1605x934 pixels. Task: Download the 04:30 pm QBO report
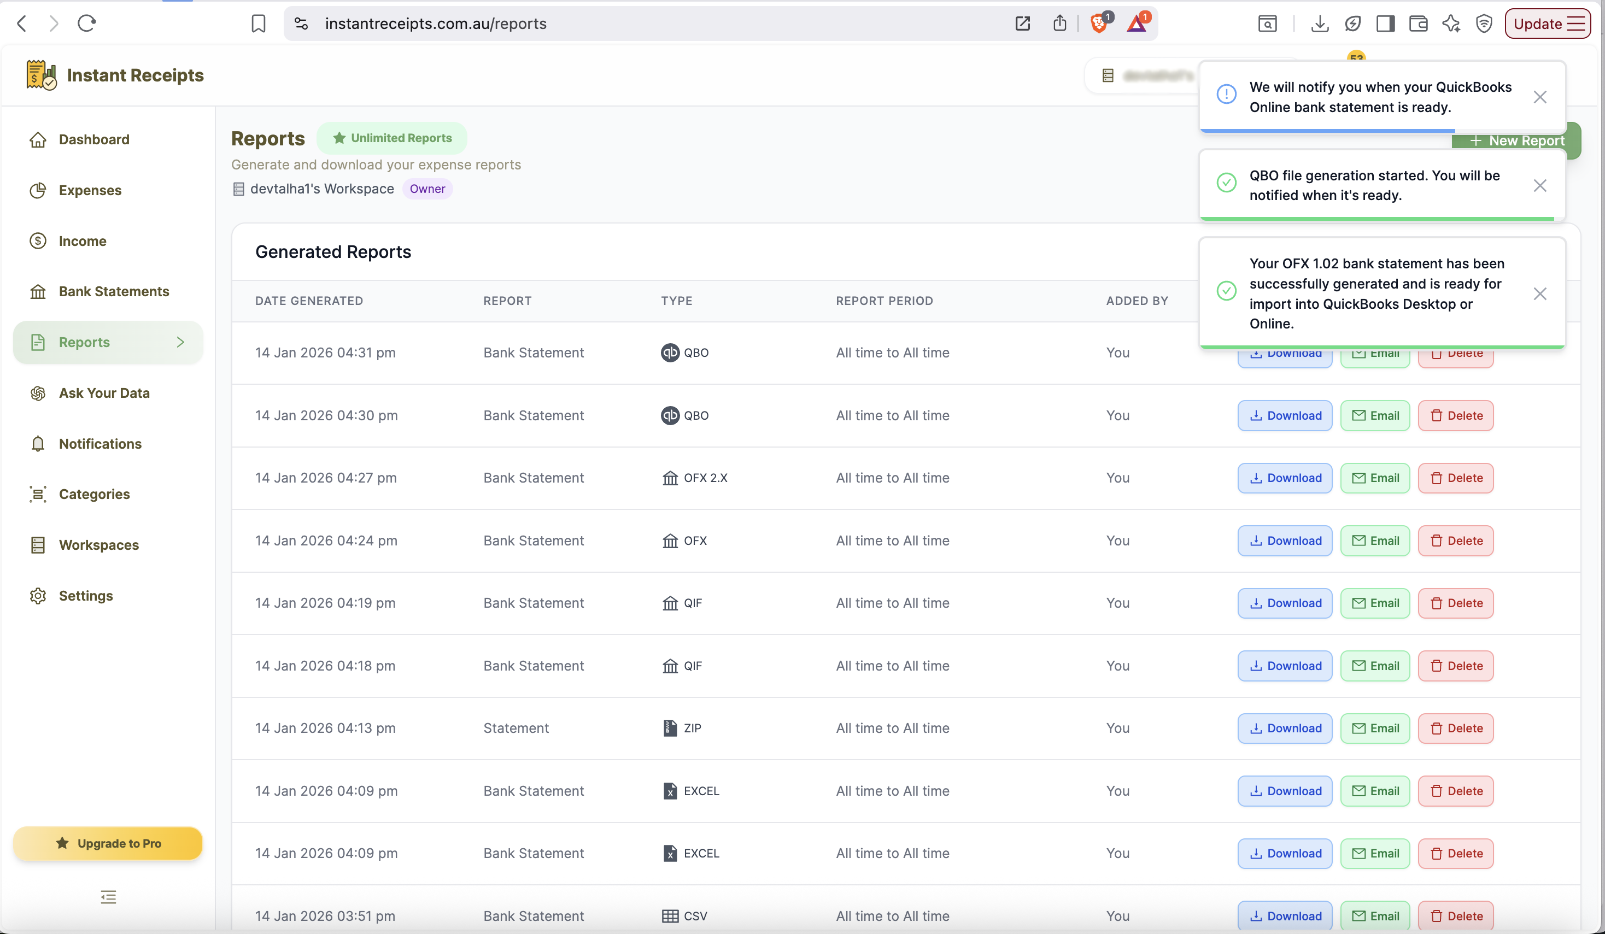pos(1285,416)
